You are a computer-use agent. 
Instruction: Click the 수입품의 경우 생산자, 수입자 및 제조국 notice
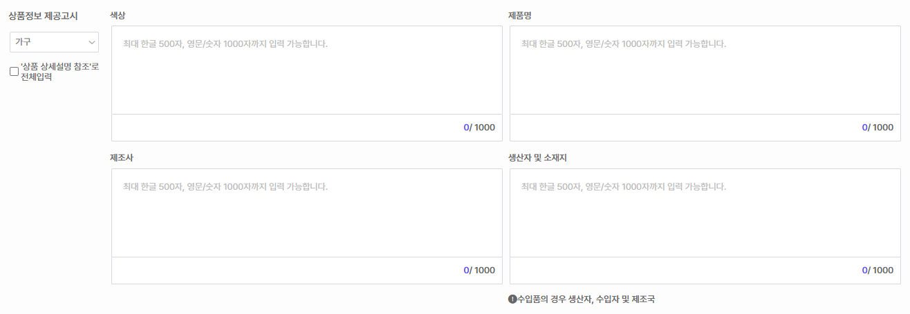tap(586, 300)
